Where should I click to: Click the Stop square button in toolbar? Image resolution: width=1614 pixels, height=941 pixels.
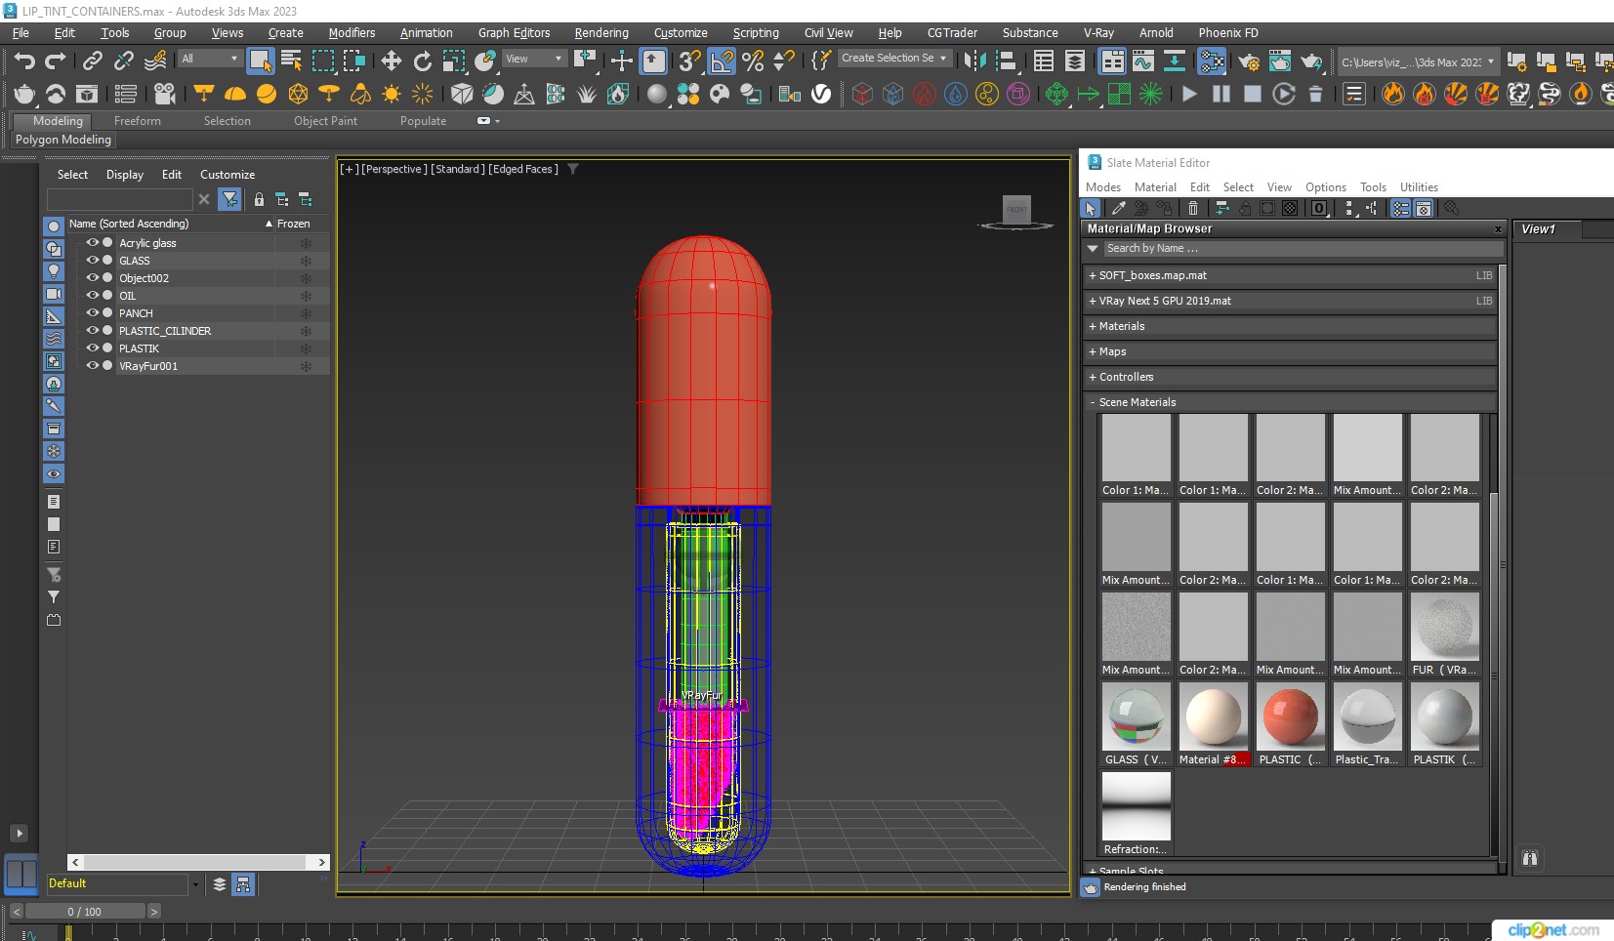click(x=1253, y=94)
